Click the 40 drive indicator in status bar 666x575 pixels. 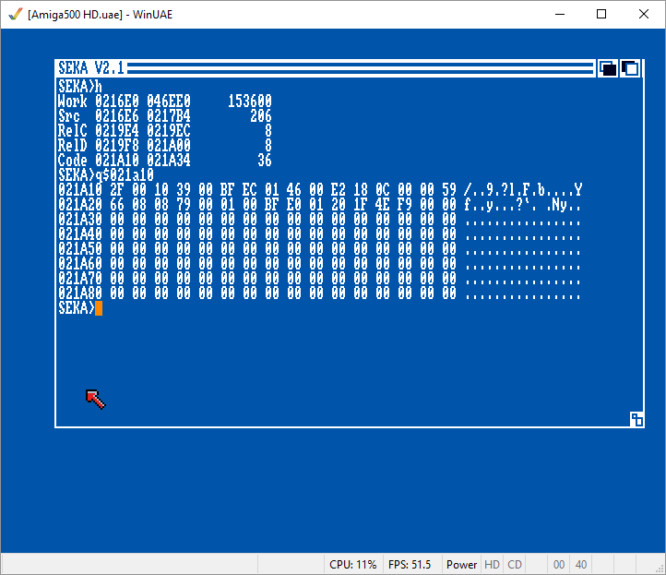580,564
